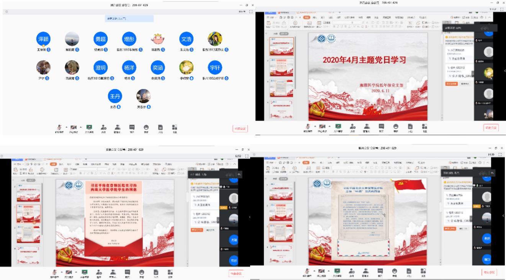Click the emoji reaction icon in the bottom-right toolbar

pos(395,272)
